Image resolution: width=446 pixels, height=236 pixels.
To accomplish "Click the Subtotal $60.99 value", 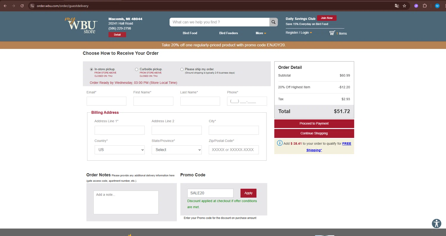I will pyautogui.click(x=345, y=75).
